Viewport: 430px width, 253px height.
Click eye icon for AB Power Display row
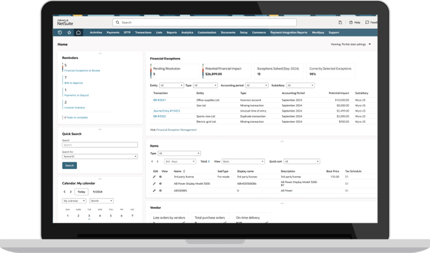(x=161, y=183)
